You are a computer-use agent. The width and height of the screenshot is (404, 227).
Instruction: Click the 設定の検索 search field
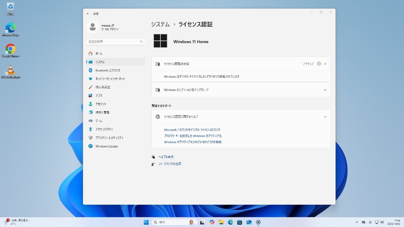114,42
